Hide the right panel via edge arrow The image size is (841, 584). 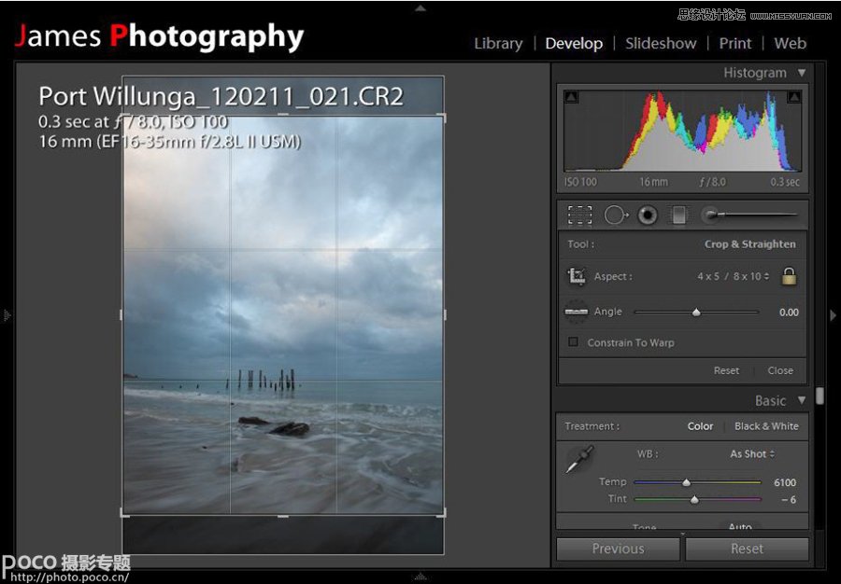point(833,314)
